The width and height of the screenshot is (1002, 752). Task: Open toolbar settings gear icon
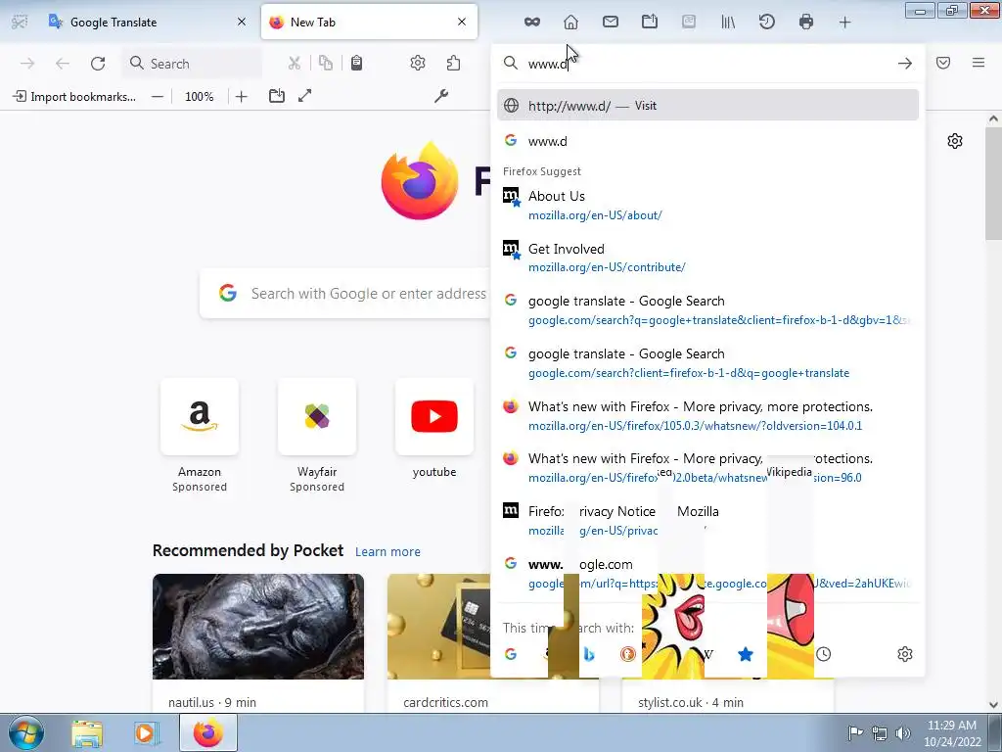417,63
